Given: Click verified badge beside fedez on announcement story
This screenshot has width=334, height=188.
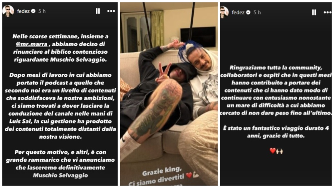Looking at the screenshot, I should point(33,11).
